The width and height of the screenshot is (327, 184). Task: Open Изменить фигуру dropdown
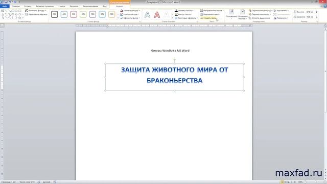point(36,10)
